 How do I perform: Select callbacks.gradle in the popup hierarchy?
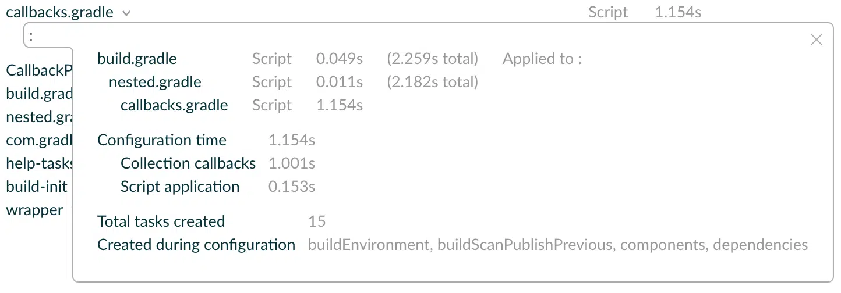pos(174,105)
